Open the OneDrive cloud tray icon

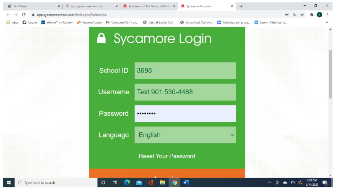point(285,183)
